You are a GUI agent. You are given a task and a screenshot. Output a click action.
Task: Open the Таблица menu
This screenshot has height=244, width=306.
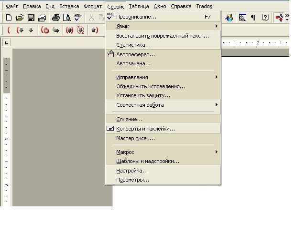coord(139,6)
